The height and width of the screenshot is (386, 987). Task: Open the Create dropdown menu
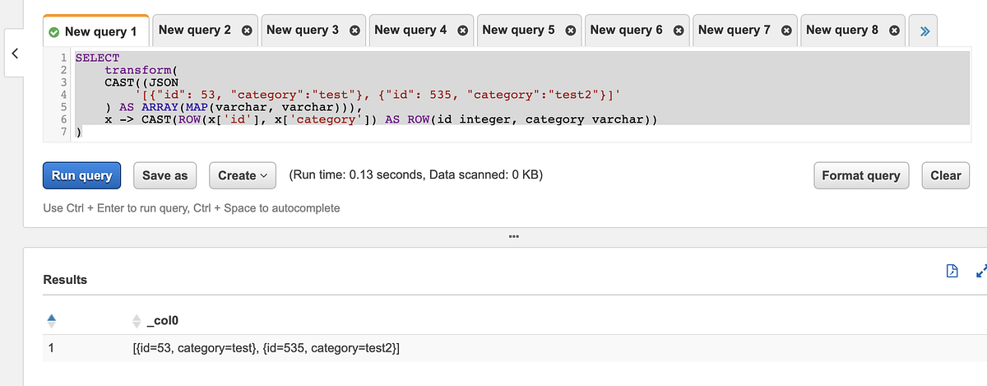click(x=243, y=175)
